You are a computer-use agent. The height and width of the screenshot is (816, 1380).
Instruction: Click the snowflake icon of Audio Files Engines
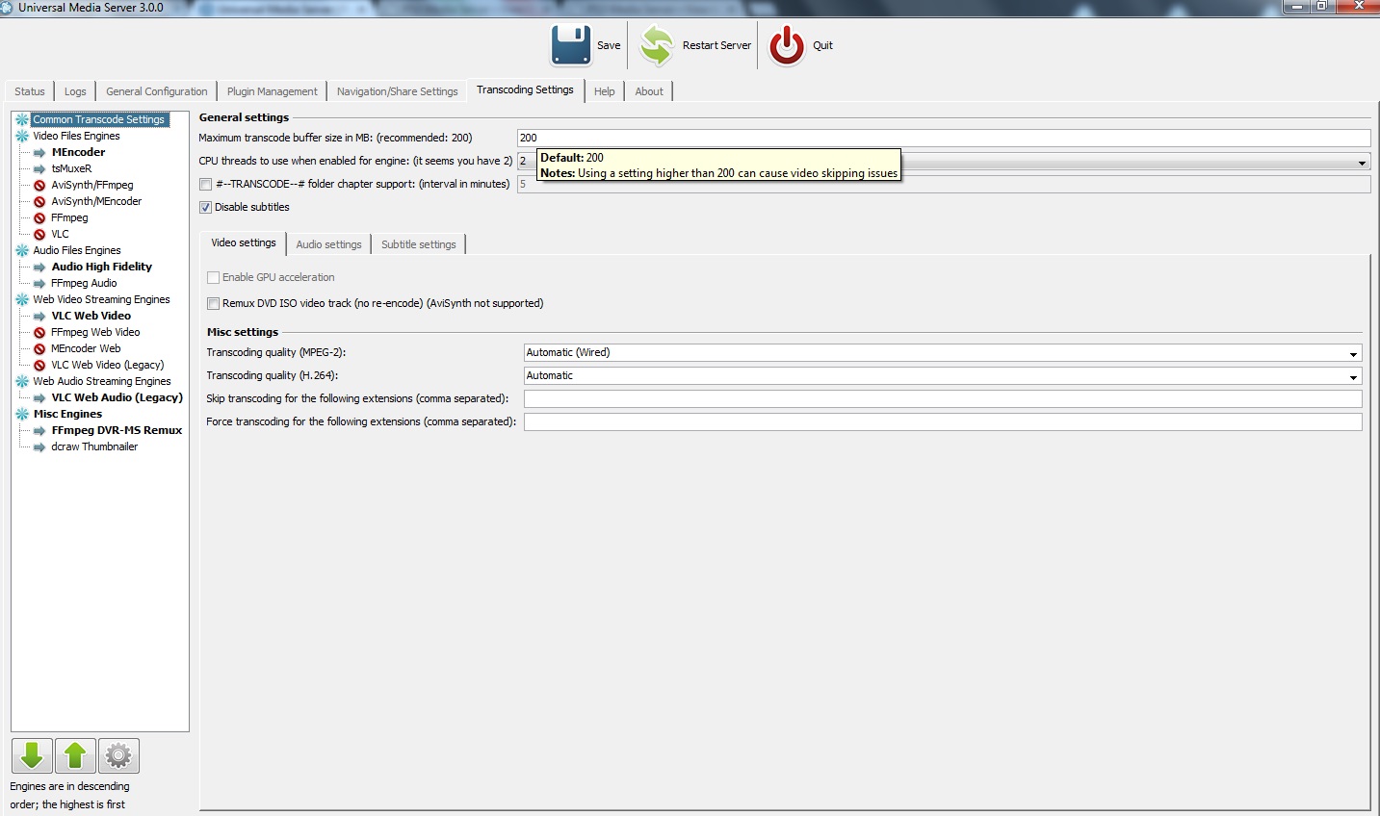tap(22, 251)
